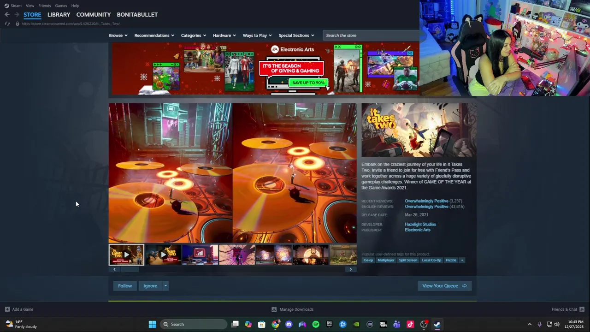Open recent reviews Overwhelmingly Positive link

pos(426,201)
